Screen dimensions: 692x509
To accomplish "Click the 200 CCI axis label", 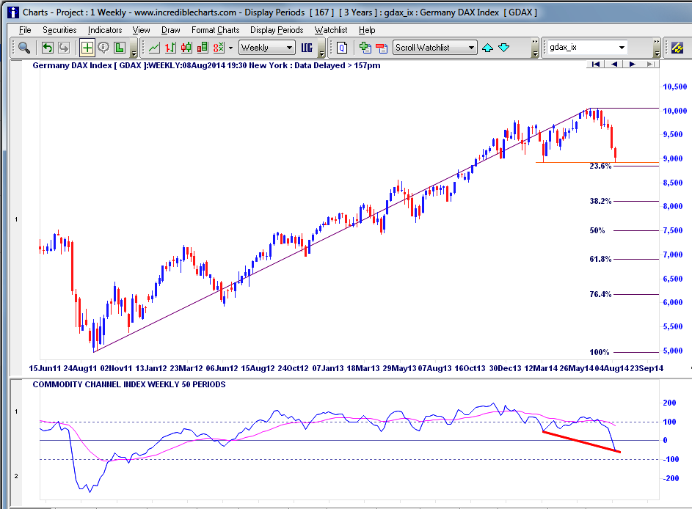I will (x=669, y=403).
